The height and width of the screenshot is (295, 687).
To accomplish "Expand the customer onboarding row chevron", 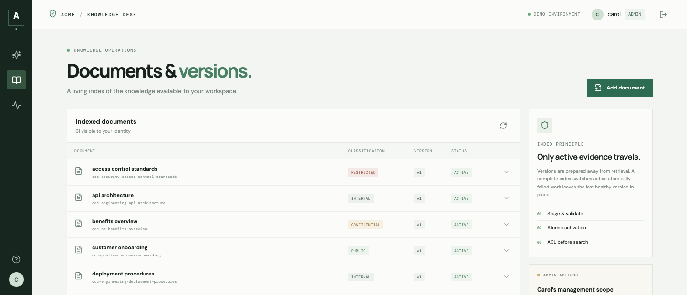I will click(507, 250).
